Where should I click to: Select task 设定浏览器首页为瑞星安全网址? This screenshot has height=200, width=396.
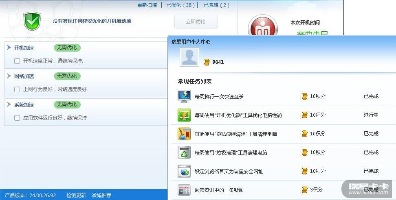point(229,172)
